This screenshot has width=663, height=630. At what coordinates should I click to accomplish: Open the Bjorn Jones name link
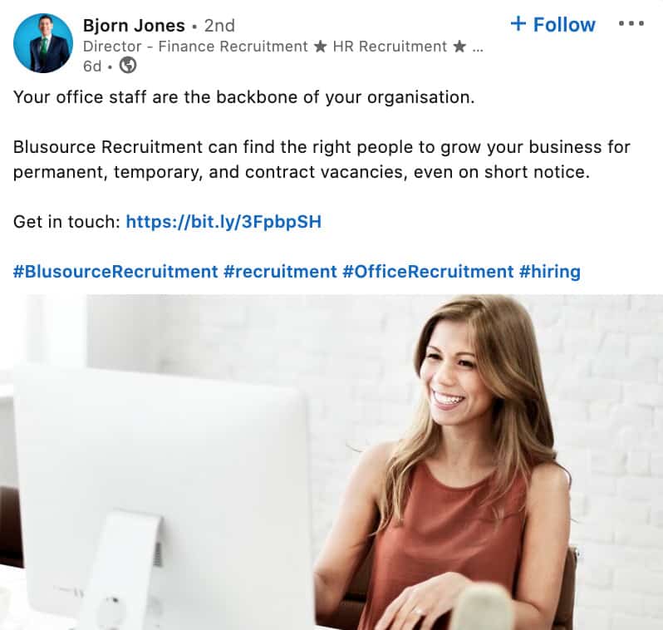point(134,26)
